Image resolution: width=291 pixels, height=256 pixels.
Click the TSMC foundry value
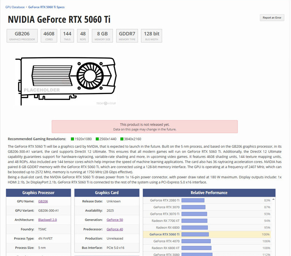[42, 229]
